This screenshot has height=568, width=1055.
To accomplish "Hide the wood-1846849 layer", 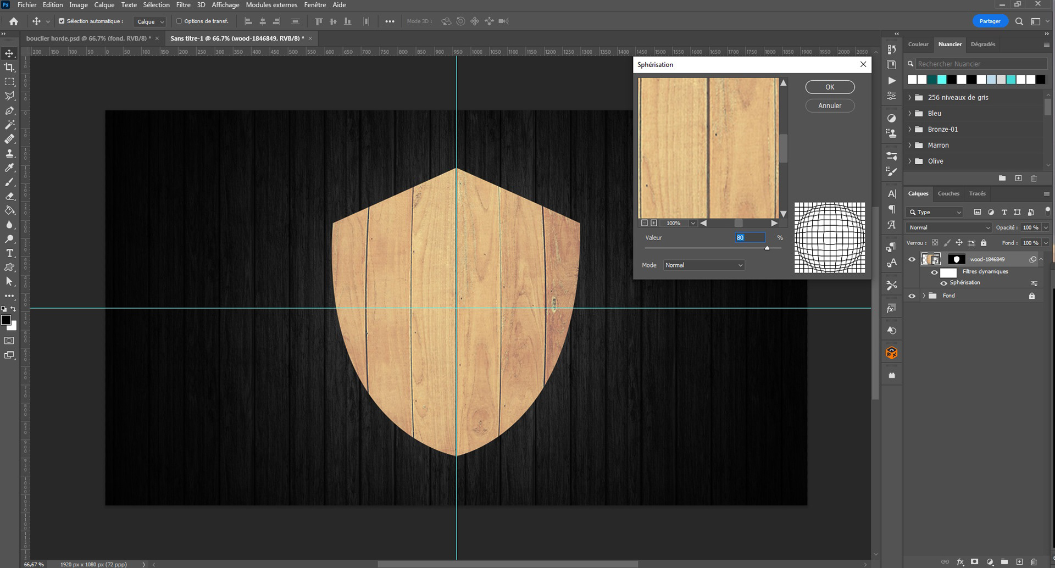I will [x=912, y=259].
